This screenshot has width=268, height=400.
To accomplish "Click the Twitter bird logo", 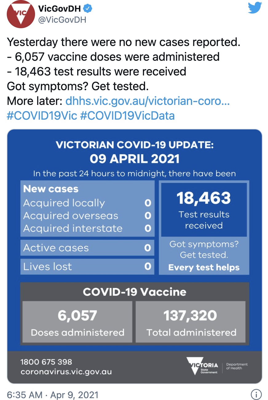I will pyautogui.click(x=255, y=8).
